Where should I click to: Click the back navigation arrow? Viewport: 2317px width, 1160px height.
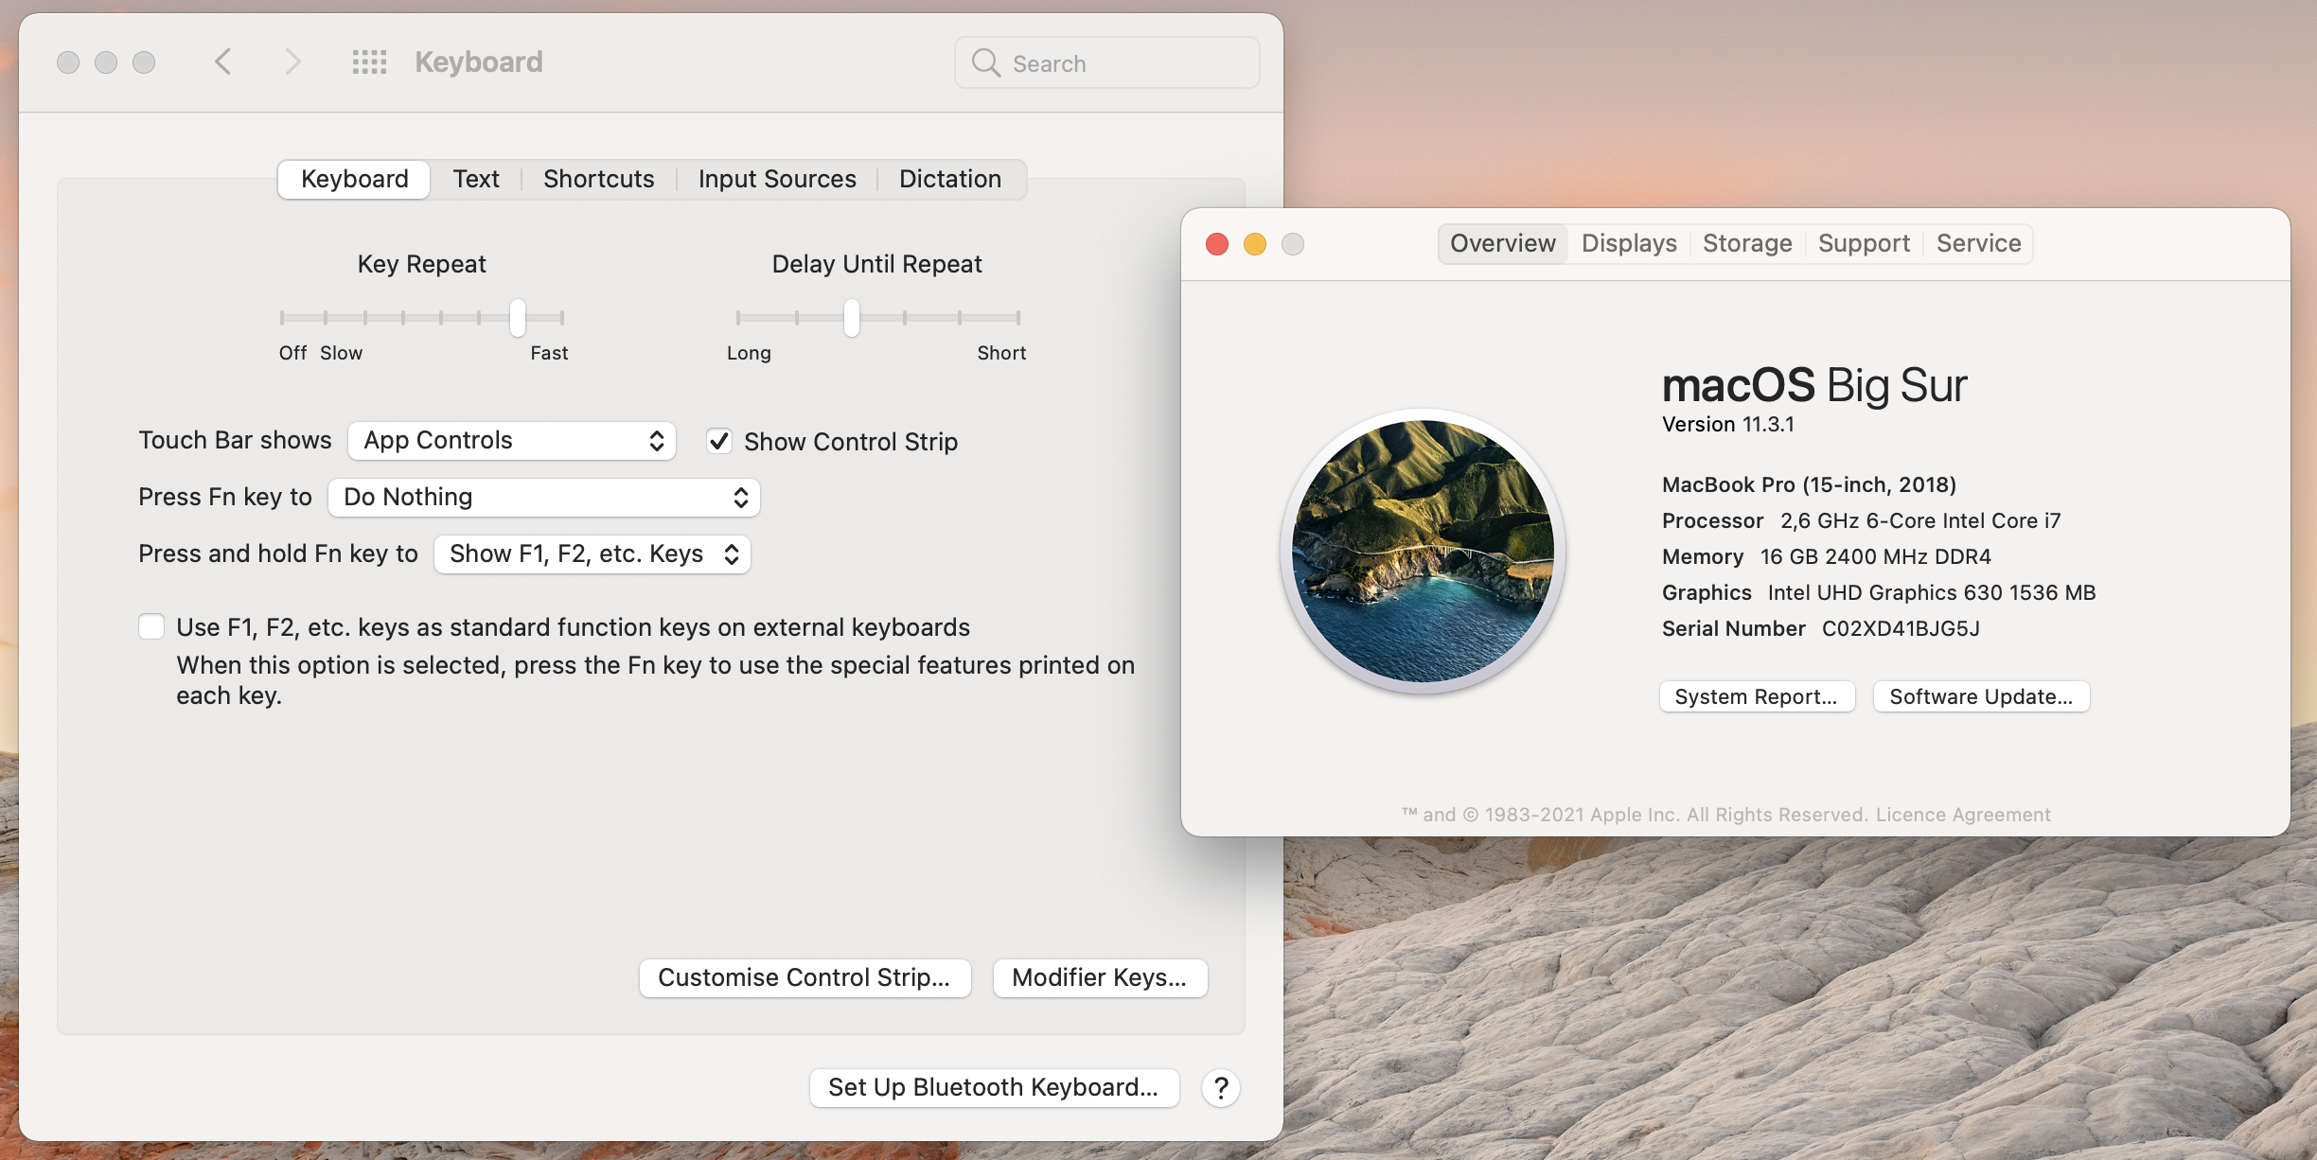[223, 62]
